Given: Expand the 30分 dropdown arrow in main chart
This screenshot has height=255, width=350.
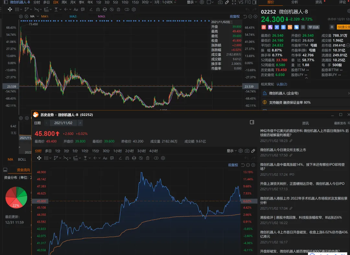Looking at the screenshot, I should (151, 2).
